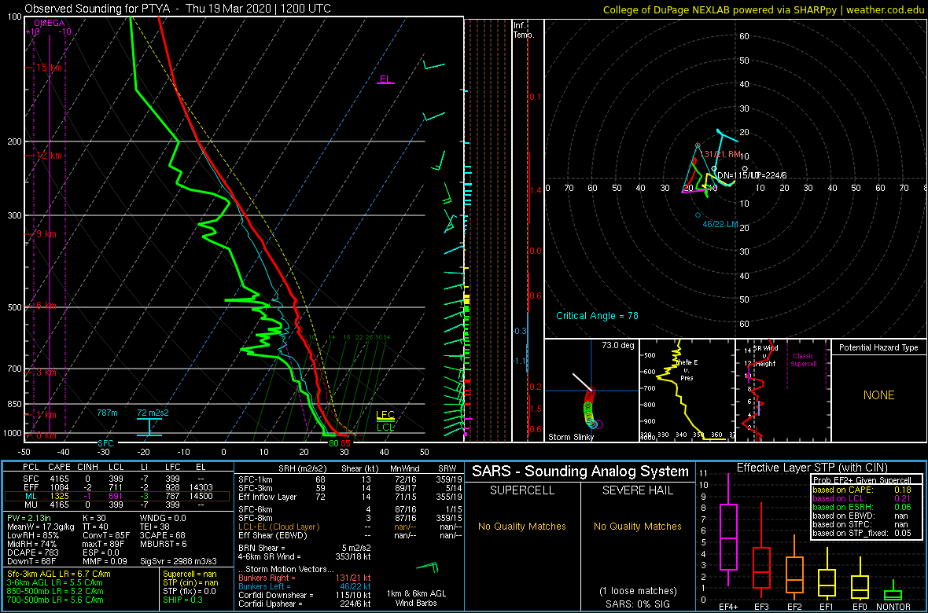Click the 'Inf. Temp.' column header
The image size is (928, 613).
coord(524,31)
